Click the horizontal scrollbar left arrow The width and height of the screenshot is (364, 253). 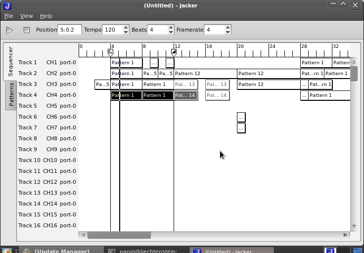[83, 235]
